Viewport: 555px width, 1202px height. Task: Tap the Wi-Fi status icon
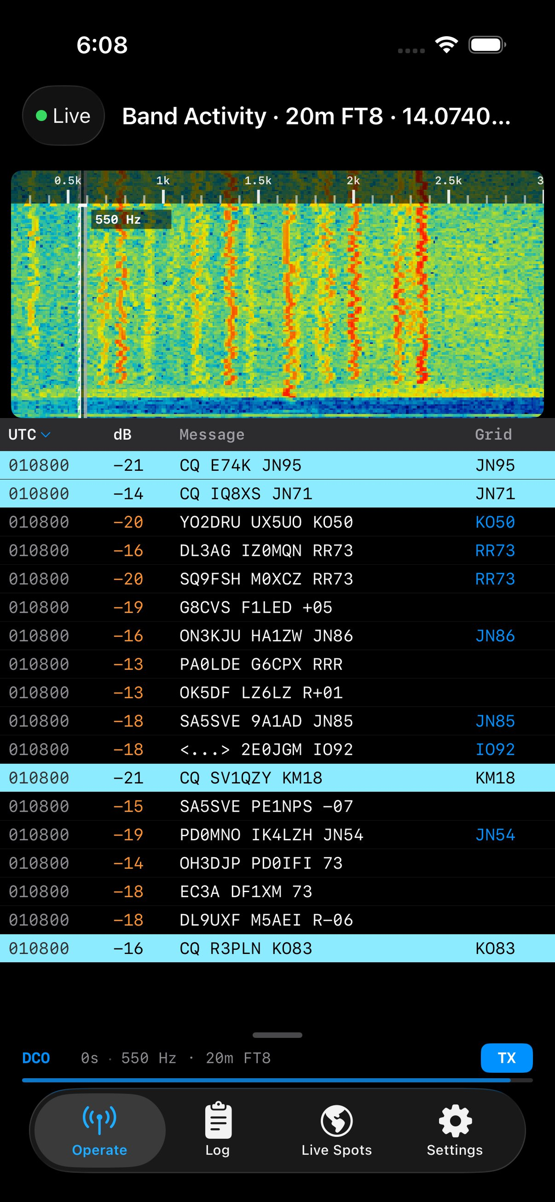[x=446, y=45]
